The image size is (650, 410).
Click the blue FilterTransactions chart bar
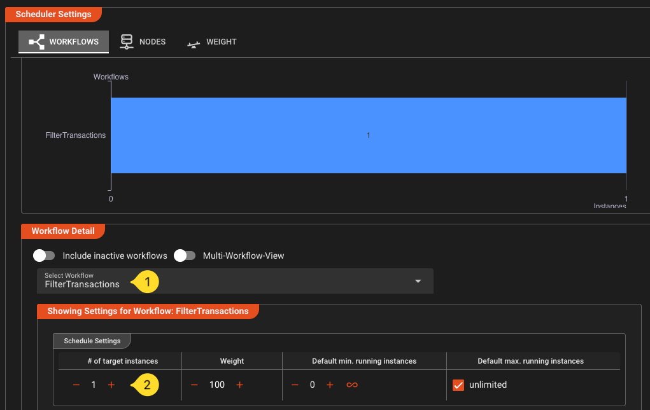coord(369,135)
